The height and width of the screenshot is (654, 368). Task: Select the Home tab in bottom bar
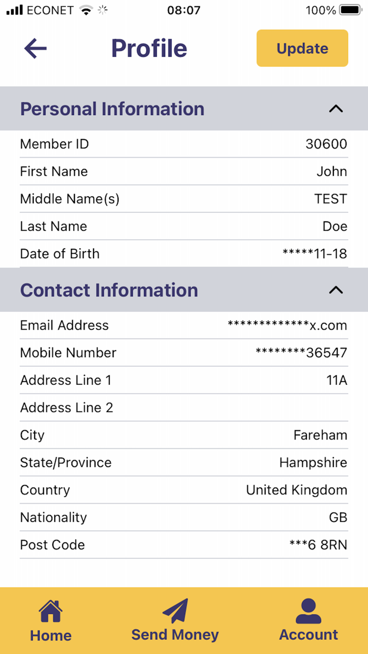pyautogui.click(x=50, y=620)
